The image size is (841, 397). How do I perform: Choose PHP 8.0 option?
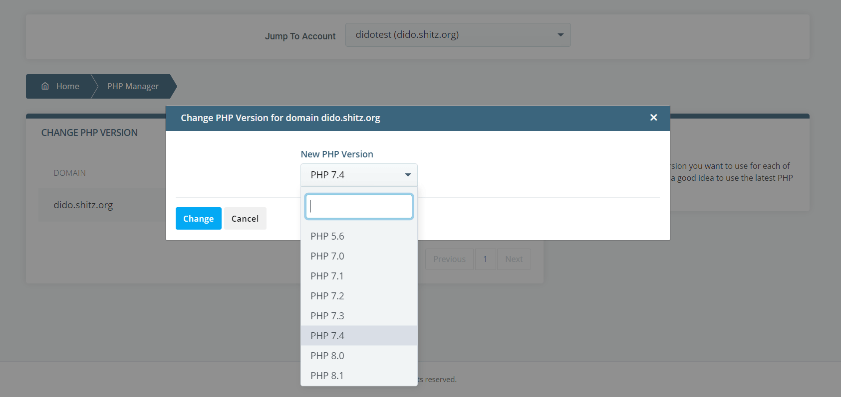359,356
